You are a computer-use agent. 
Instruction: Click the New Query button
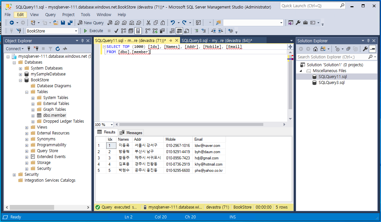click(x=90, y=23)
